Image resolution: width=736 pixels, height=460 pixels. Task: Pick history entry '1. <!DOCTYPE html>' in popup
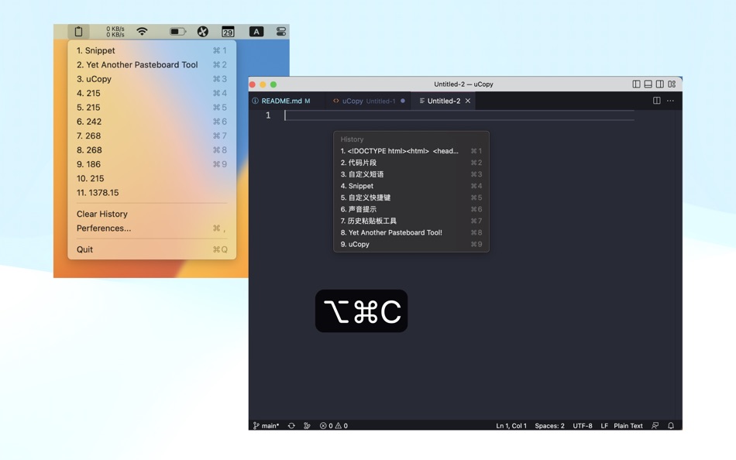click(411, 151)
